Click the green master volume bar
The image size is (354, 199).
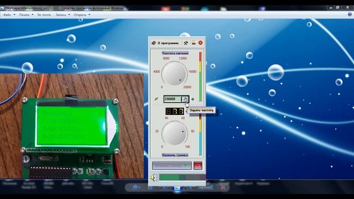(182, 177)
